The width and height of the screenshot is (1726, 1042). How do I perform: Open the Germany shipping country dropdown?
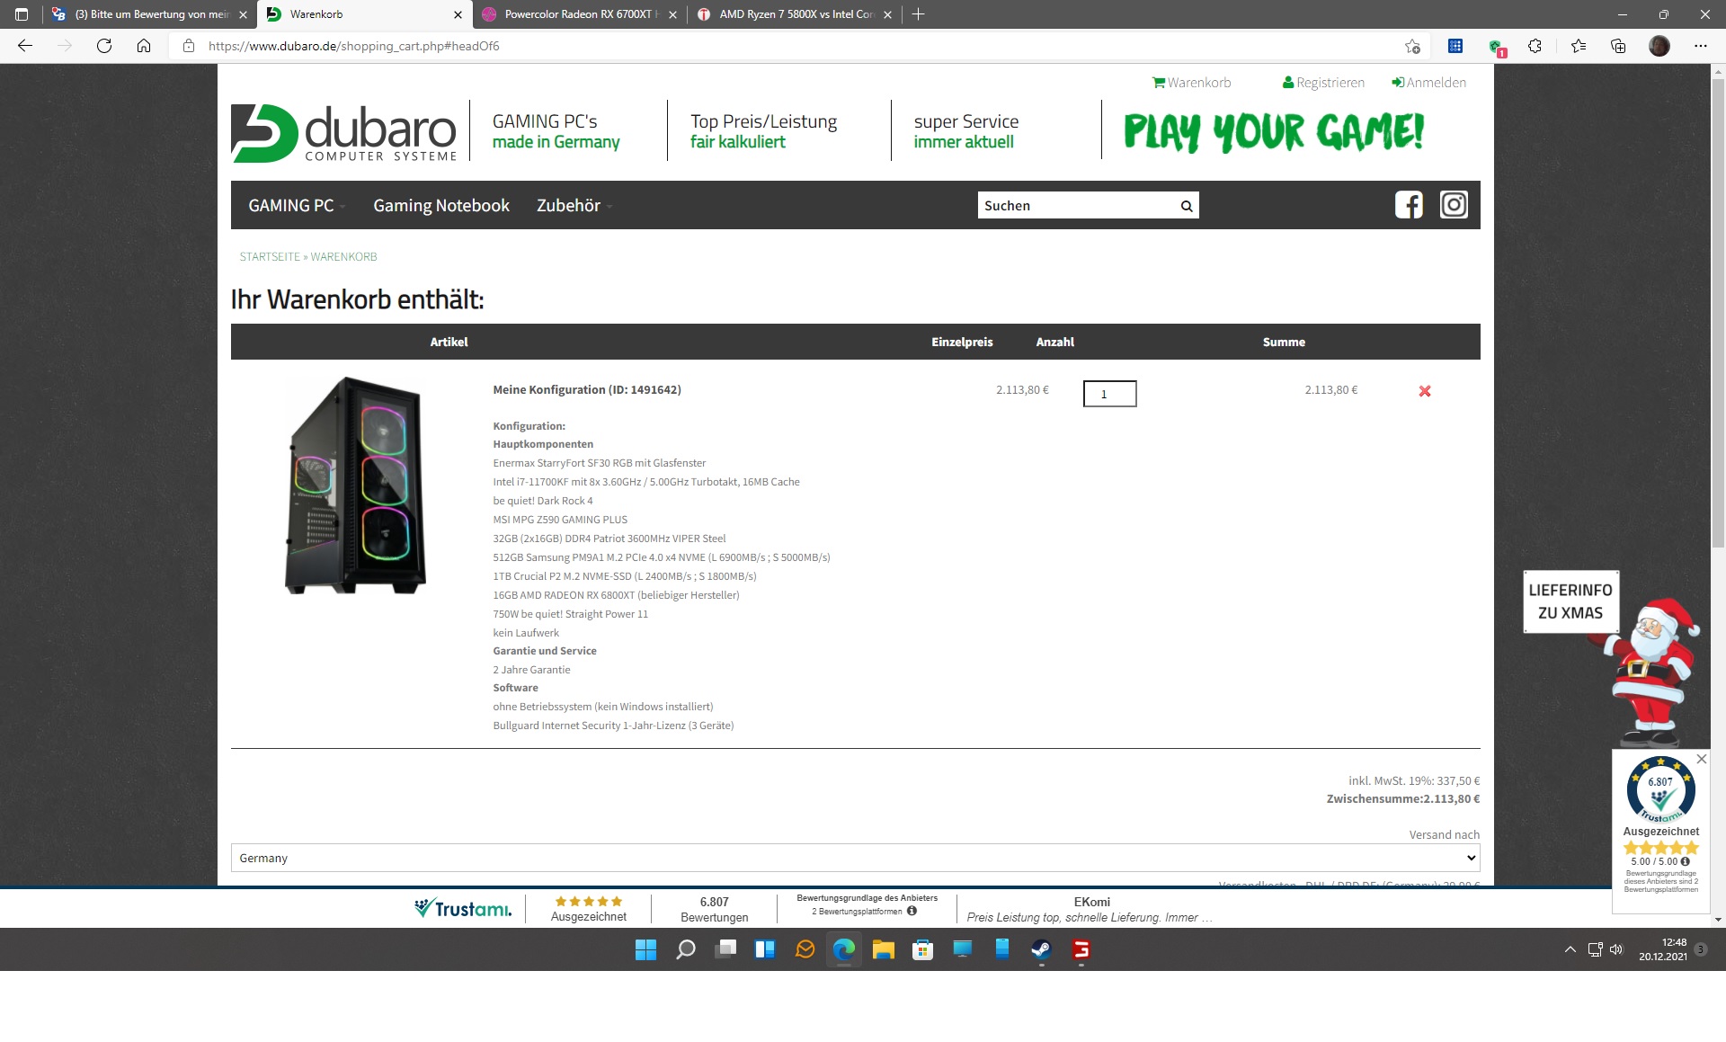855,858
